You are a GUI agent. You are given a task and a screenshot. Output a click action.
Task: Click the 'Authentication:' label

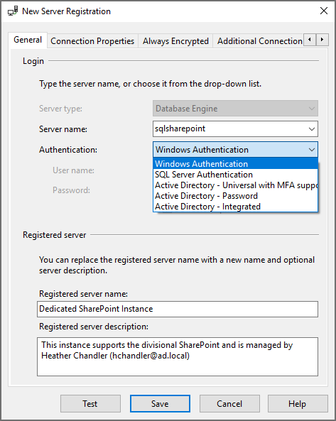(x=68, y=150)
